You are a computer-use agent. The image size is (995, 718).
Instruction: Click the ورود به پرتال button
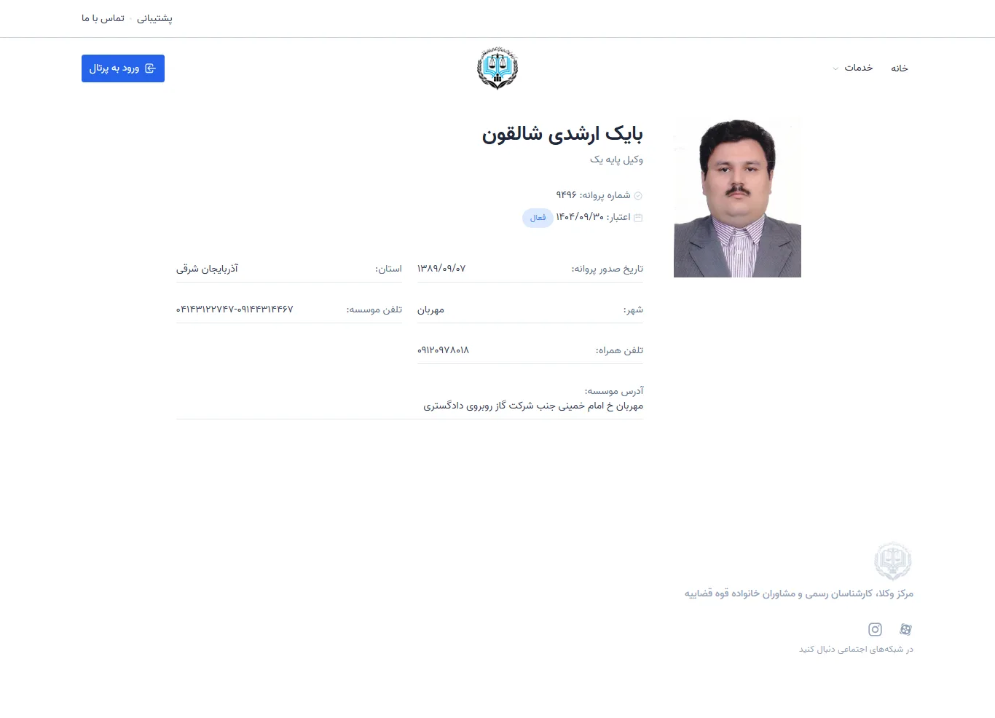(123, 68)
